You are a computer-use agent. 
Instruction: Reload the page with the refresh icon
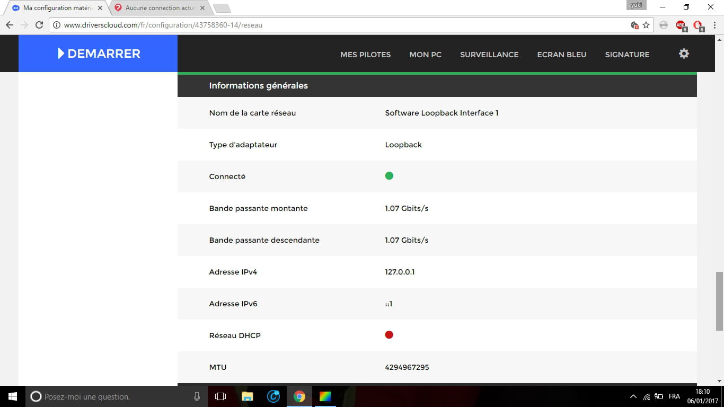coord(39,25)
